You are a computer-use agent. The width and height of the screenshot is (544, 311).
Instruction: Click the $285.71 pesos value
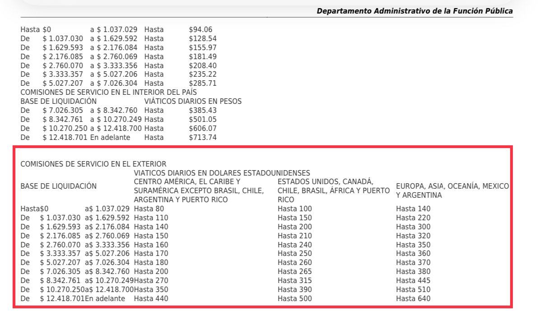[x=203, y=83]
